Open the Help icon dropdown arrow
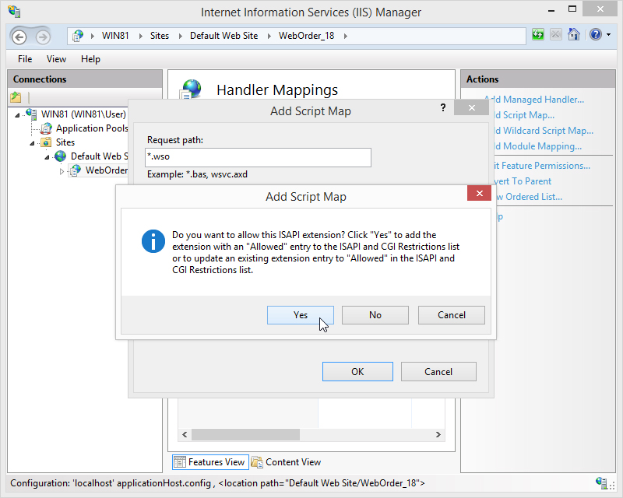The image size is (623, 498). [x=609, y=35]
